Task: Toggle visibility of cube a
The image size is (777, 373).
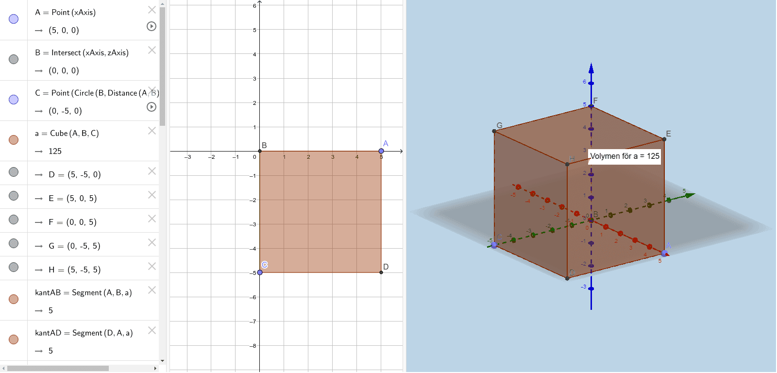Action: (14, 140)
